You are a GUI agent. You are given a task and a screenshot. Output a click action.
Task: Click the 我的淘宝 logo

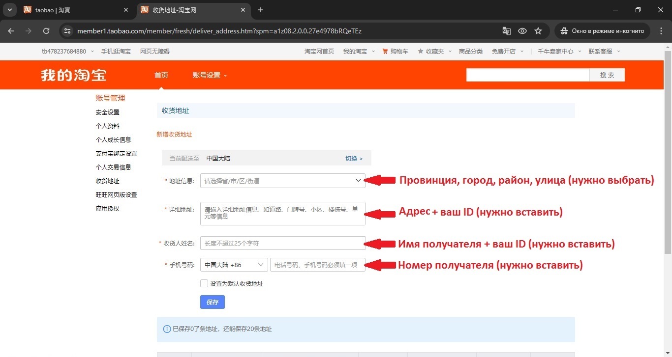click(x=74, y=75)
